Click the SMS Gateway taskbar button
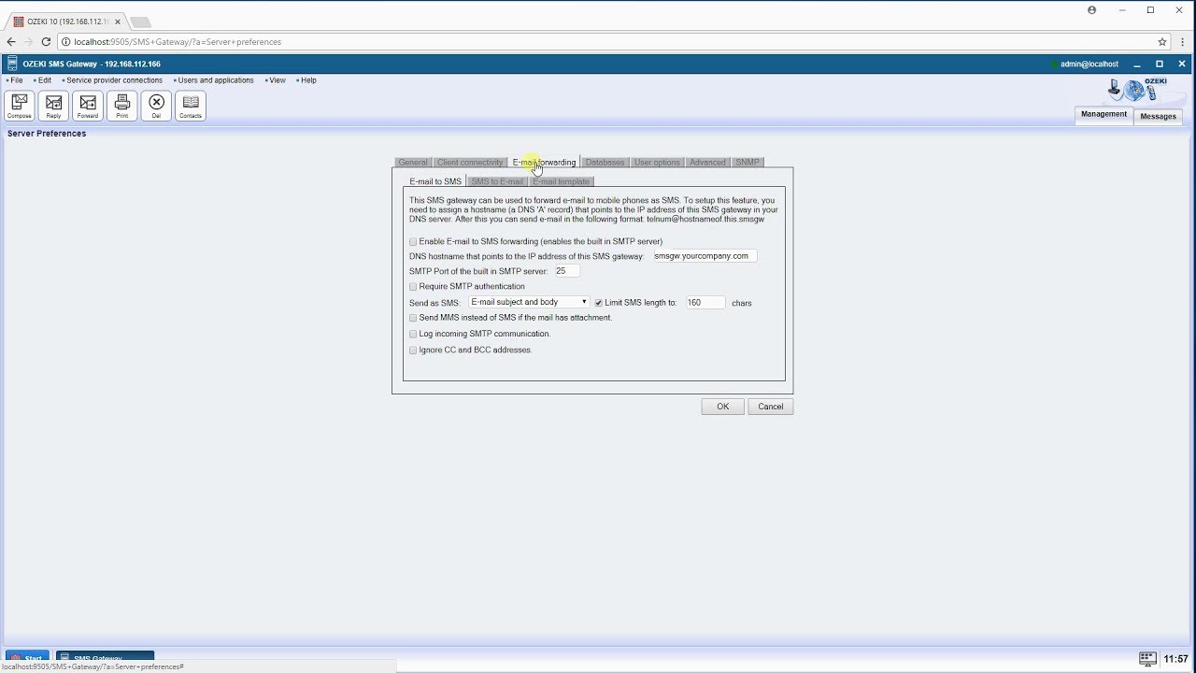1196x673 pixels. [x=105, y=657]
